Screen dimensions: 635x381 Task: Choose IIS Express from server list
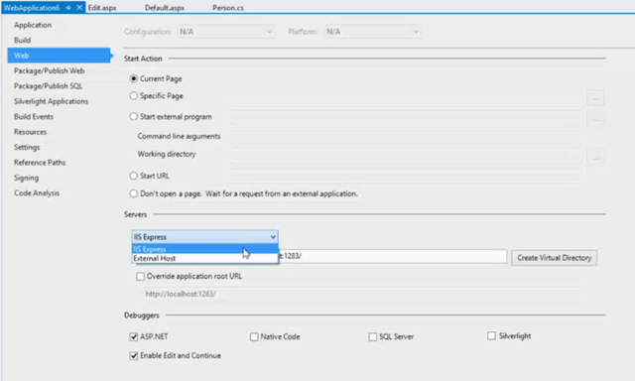[x=205, y=249]
